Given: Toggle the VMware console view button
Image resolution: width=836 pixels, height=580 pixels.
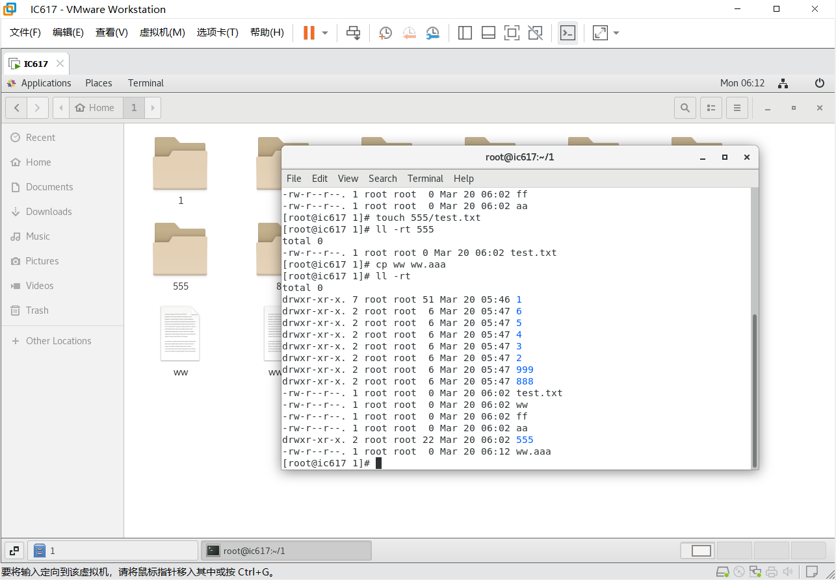Looking at the screenshot, I should [568, 32].
